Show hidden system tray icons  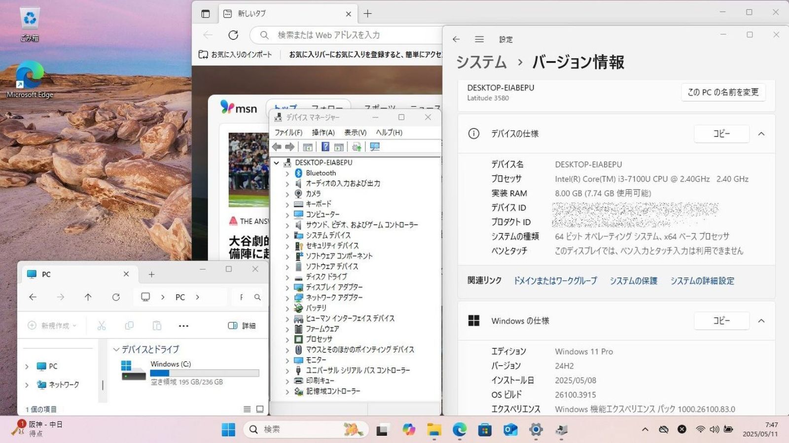pyautogui.click(x=645, y=430)
